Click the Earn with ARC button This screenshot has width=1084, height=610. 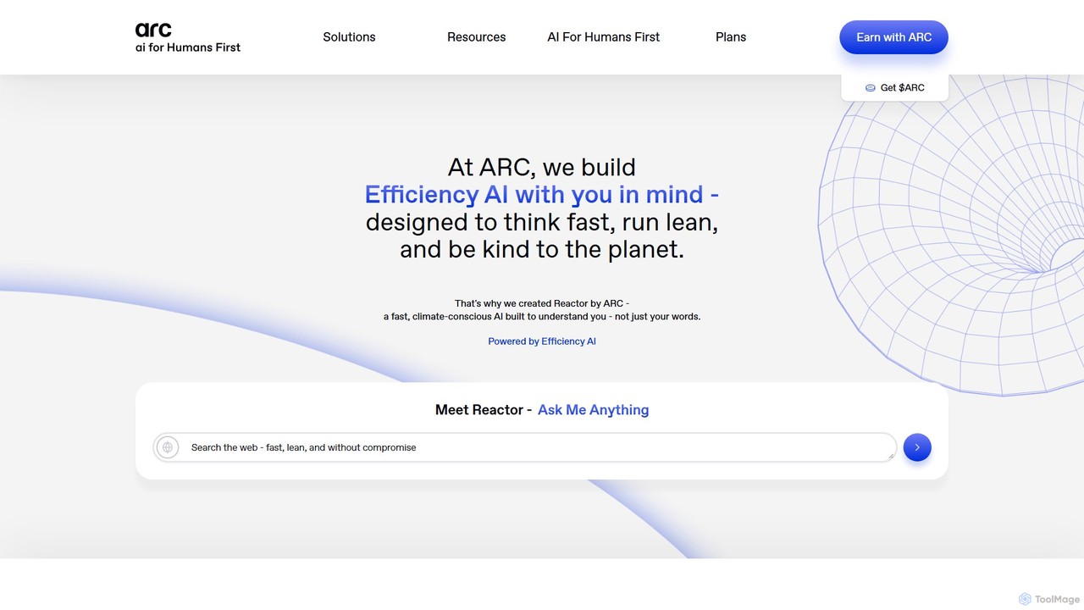[893, 37]
